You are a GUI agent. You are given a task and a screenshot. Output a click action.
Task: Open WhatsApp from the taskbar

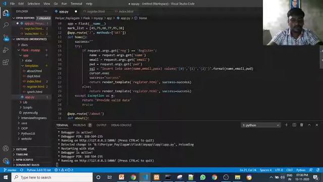coord(203,177)
